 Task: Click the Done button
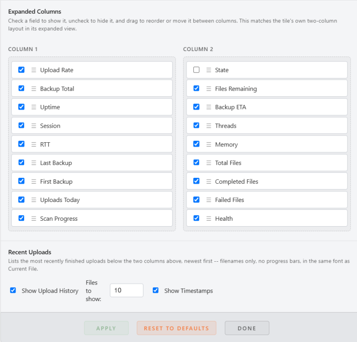[x=247, y=328]
